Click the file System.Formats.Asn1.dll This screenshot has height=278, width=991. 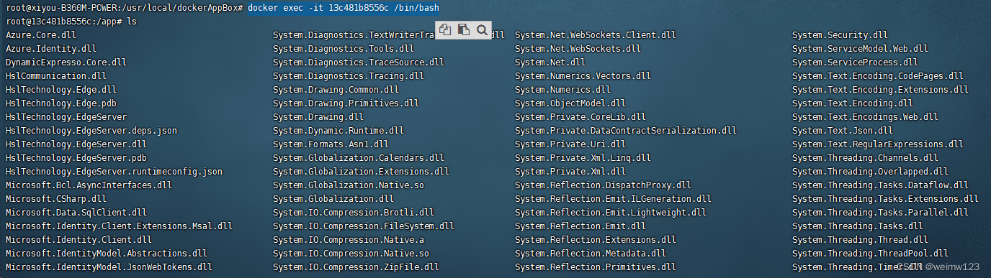331,144
